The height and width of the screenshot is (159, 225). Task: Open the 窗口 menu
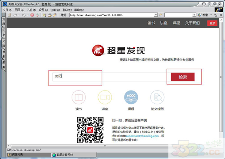67,10
